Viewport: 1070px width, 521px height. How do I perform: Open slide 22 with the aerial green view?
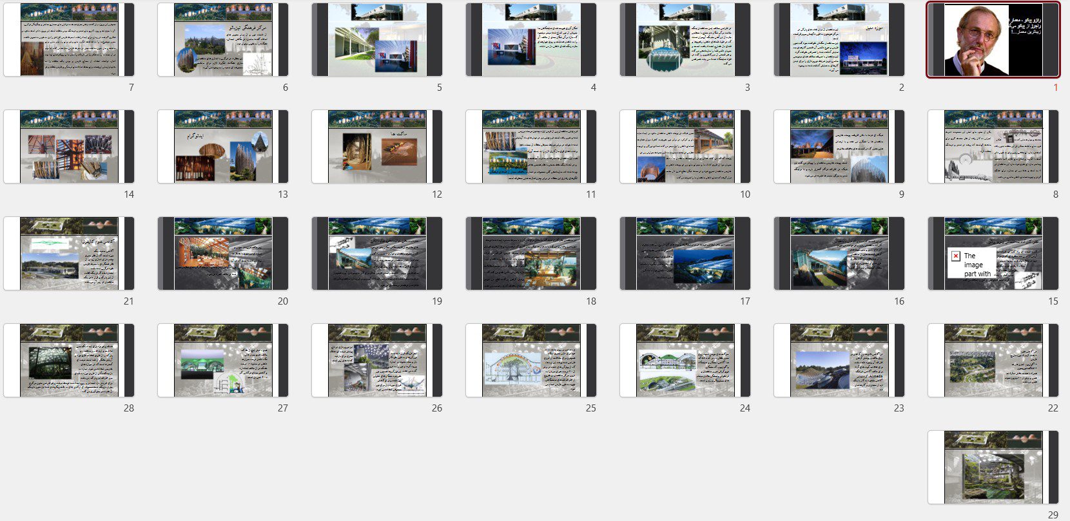[993, 361]
